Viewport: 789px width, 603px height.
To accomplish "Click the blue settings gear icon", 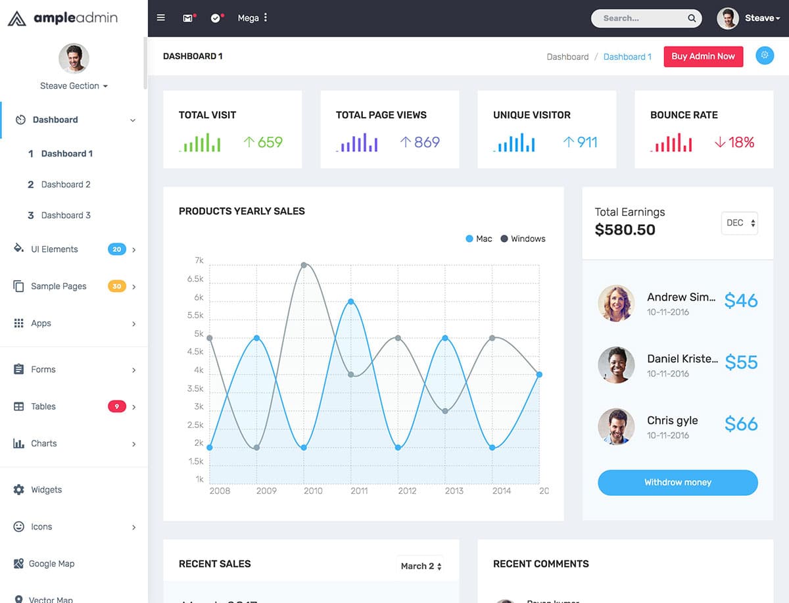I will pos(765,56).
